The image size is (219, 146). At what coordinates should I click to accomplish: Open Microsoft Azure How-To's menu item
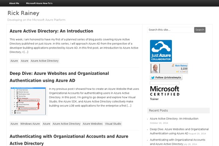39,3
